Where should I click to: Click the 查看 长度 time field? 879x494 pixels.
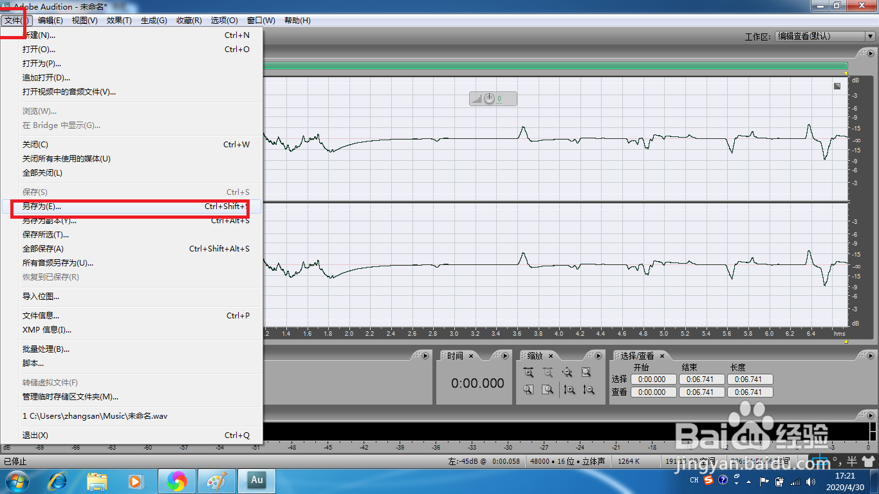point(750,392)
